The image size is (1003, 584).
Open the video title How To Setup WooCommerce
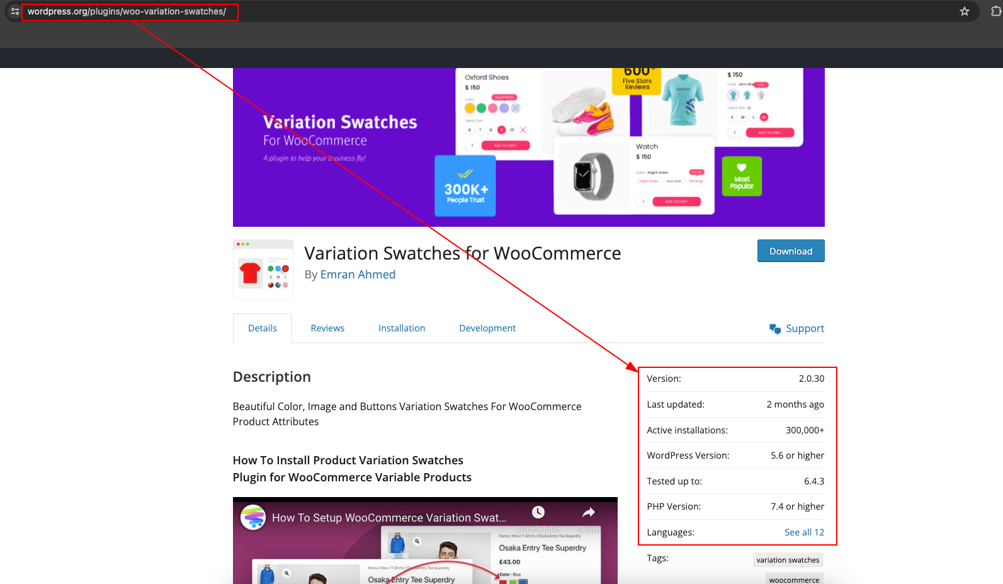[x=389, y=518]
